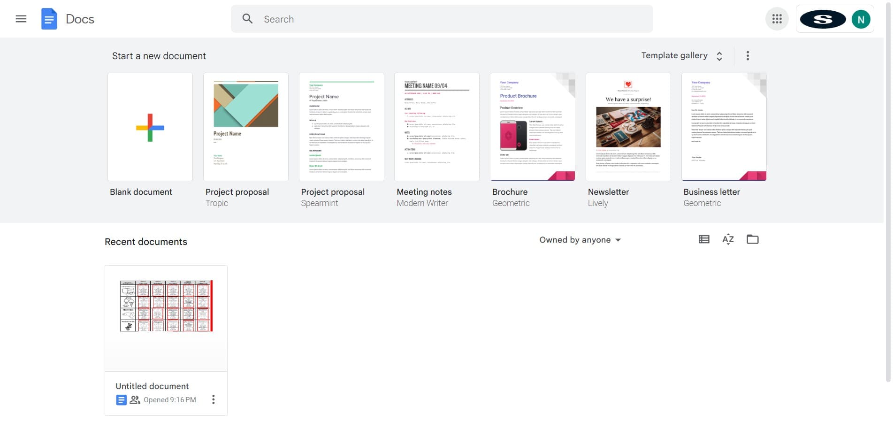The height and width of the screenshot is (421, 893).
Task: Switch to list view
Action: [703, 239]
